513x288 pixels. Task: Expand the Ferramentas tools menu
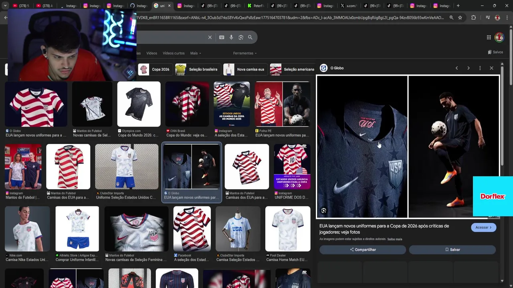click(x=244, y=53)
